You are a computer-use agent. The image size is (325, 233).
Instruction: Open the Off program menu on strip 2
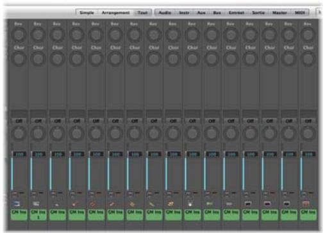[x=38, y=121]
